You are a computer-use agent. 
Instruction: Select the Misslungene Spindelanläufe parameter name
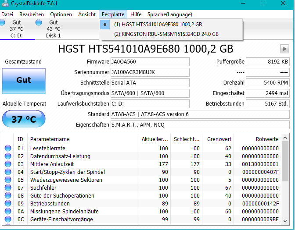[x=65, y=212]
